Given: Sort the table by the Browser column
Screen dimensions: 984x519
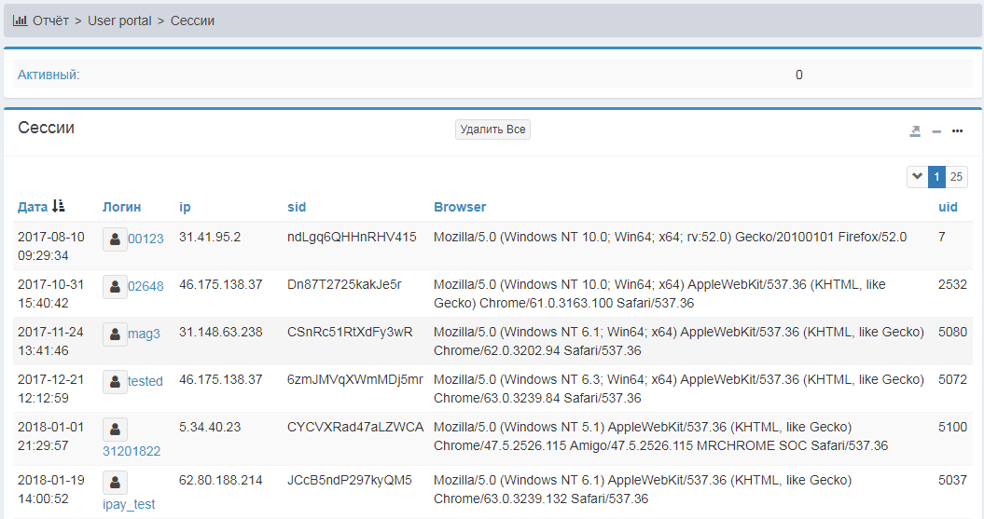Looking at the screenshot, I should coord(460,207).
